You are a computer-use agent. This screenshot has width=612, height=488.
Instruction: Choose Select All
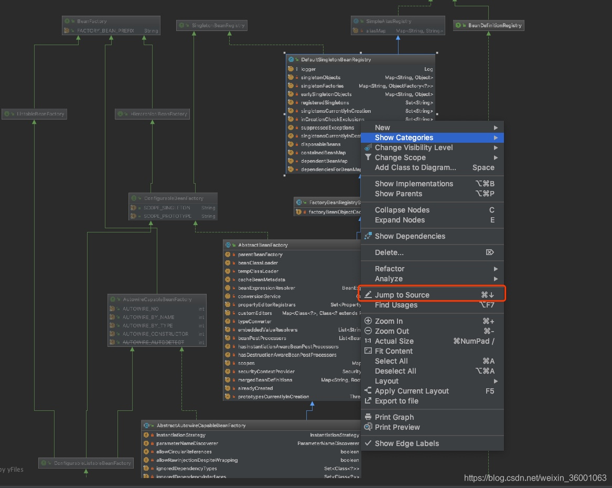coord(432,361)
